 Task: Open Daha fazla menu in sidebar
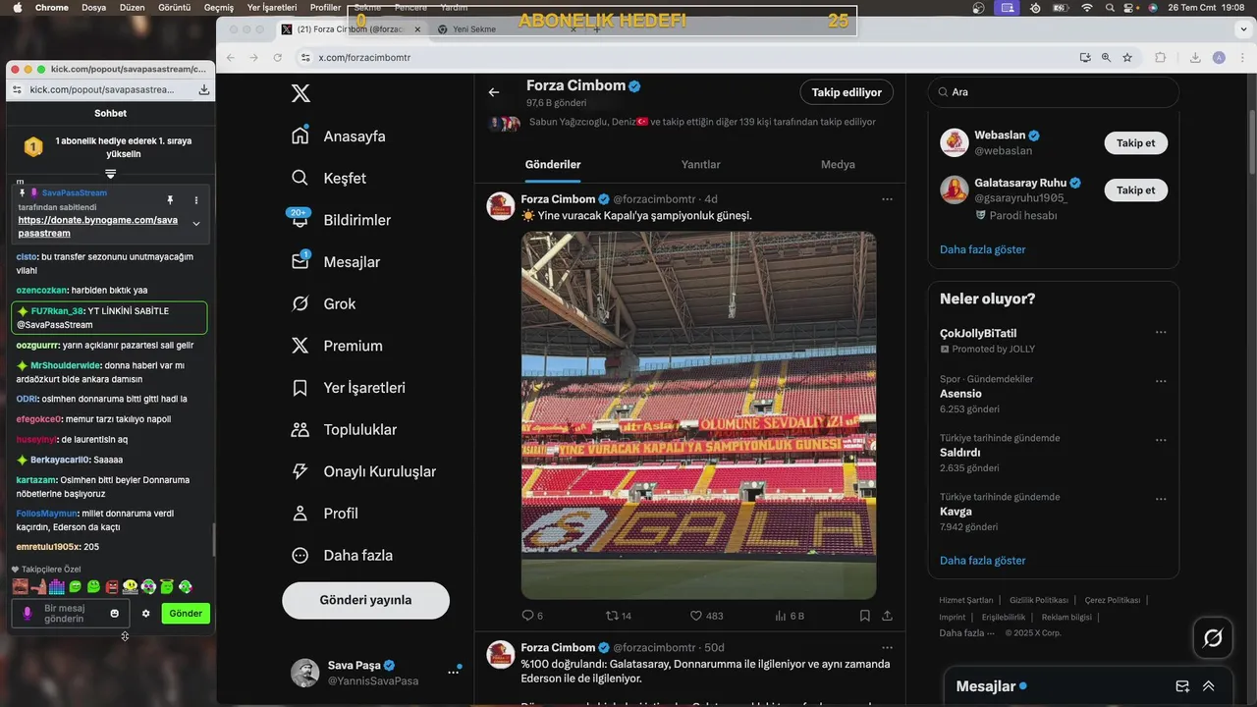click(x=342, y=555)
